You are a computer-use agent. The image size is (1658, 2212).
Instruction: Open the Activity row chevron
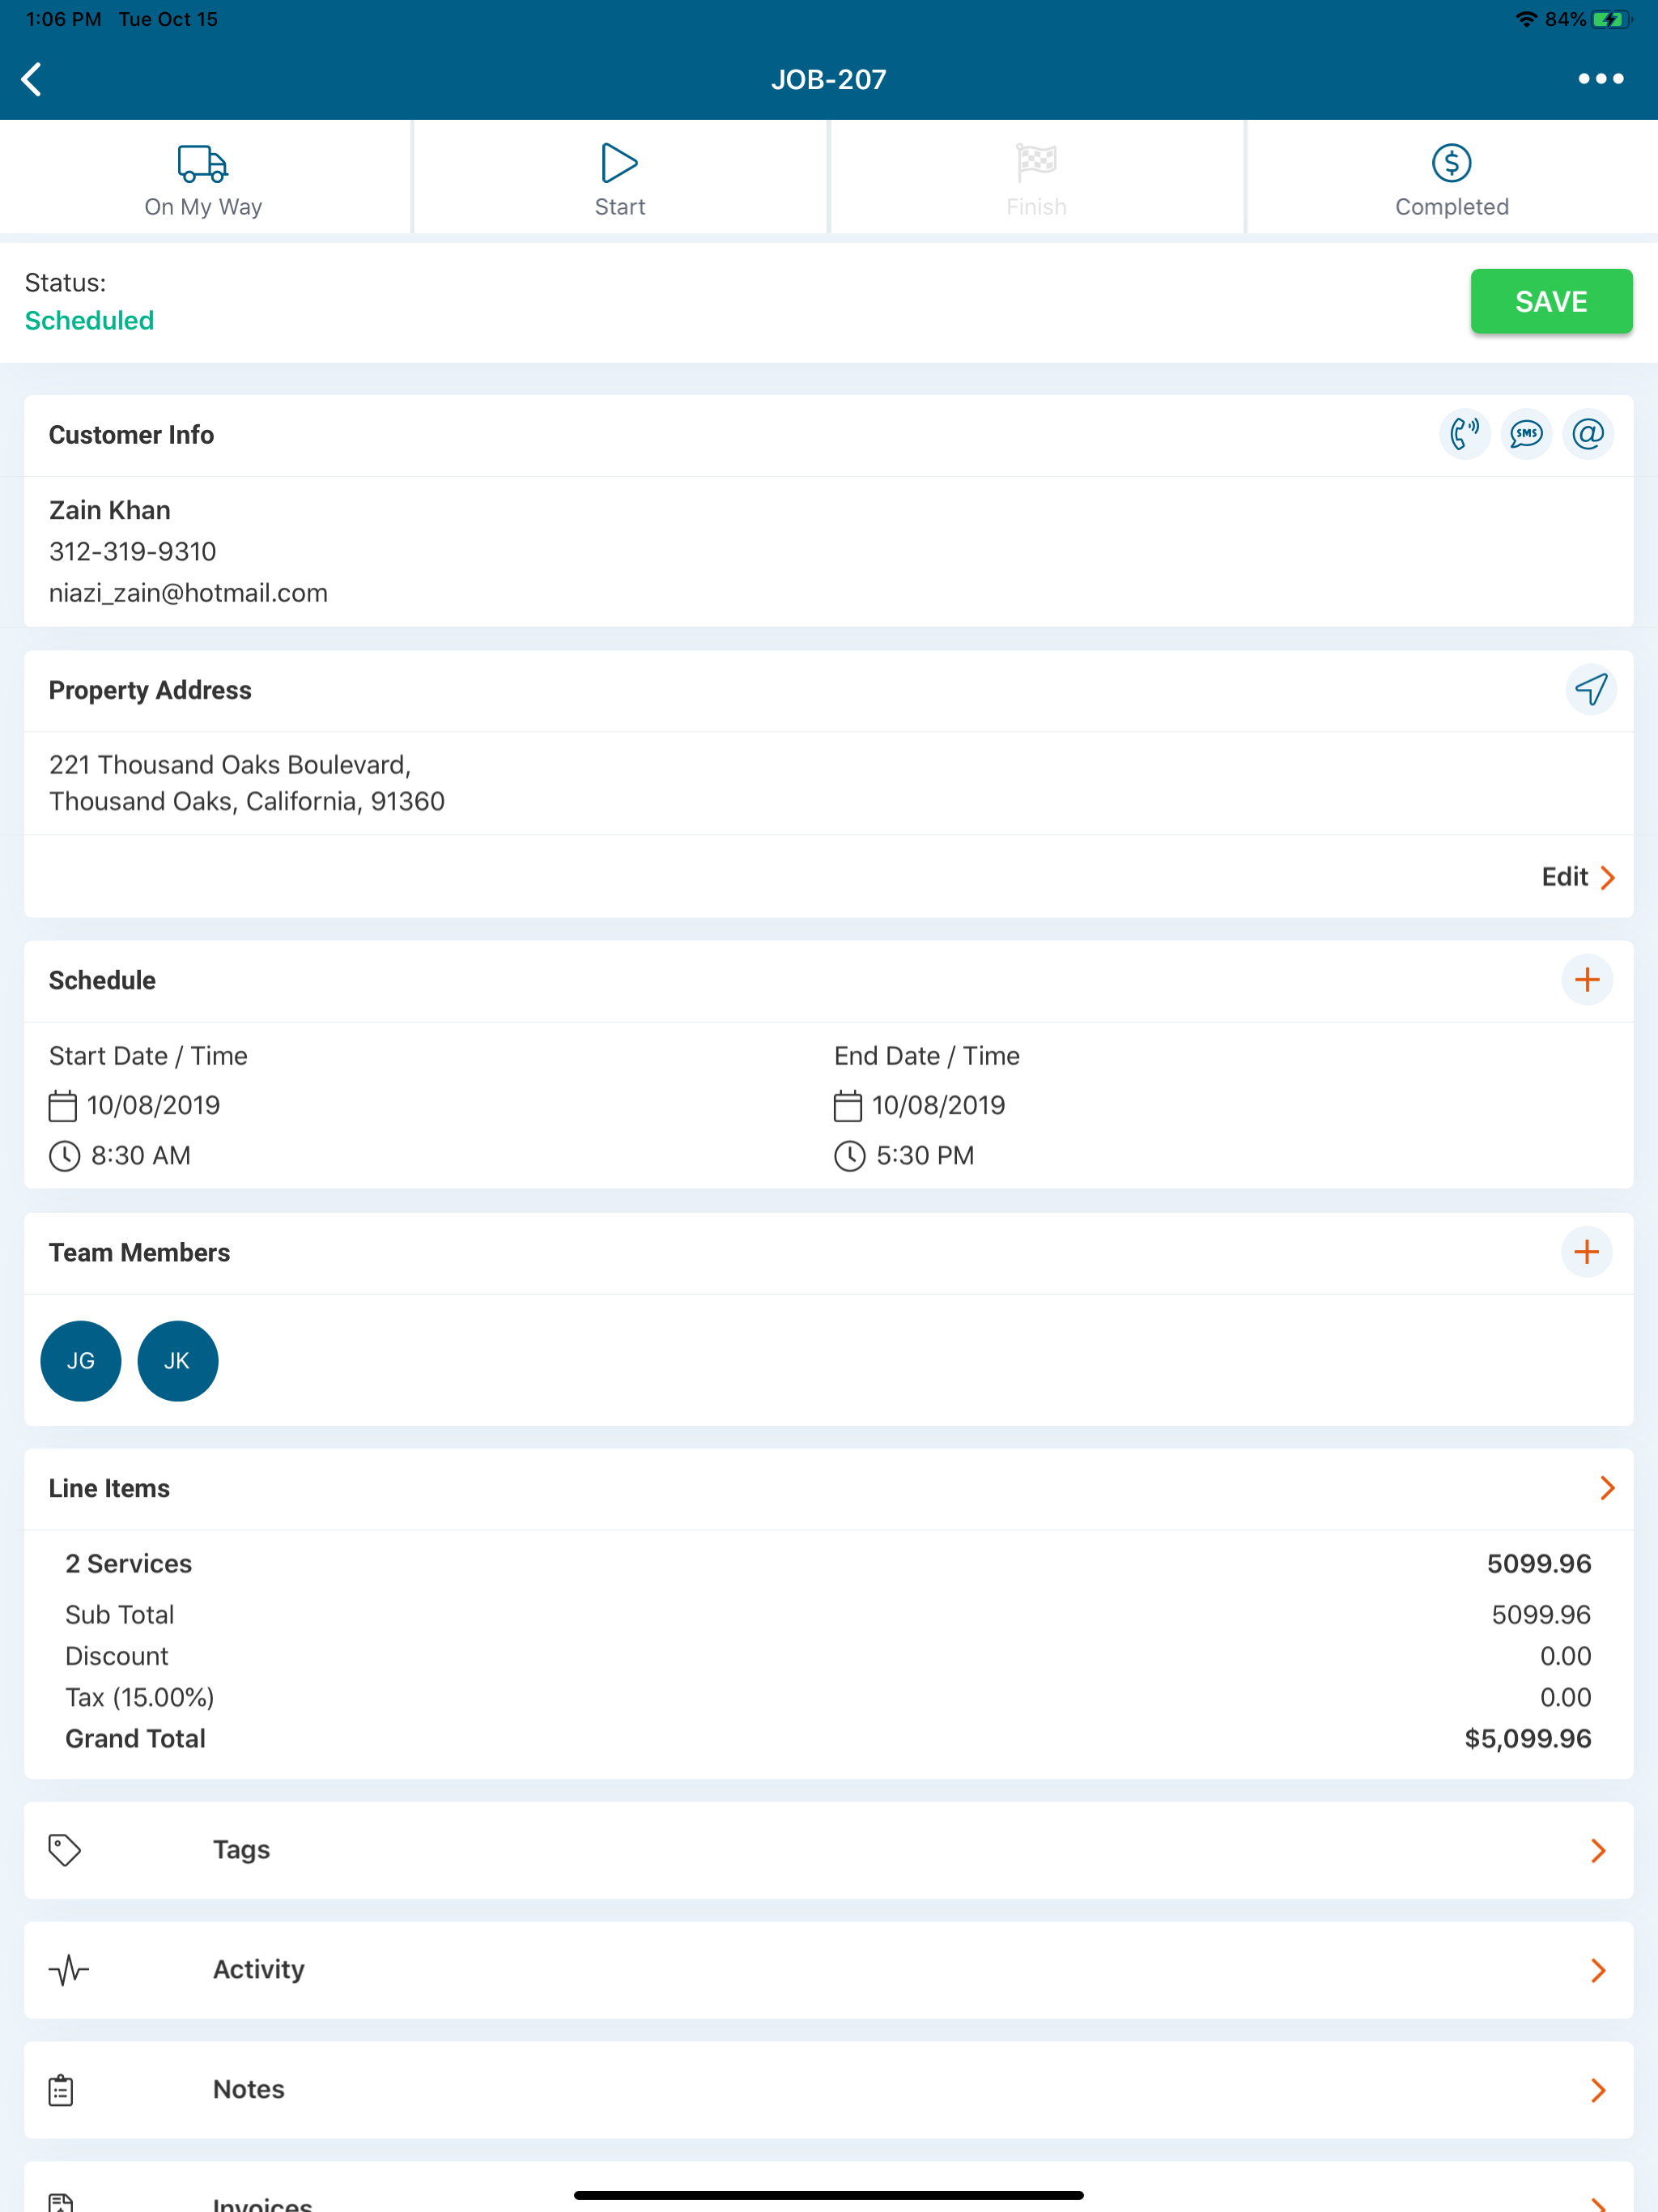point(1598,1971)
